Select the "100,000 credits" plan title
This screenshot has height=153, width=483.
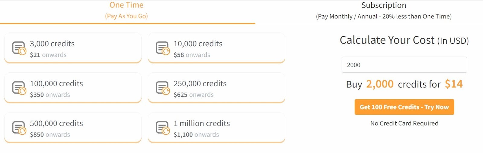coord(56,84)
